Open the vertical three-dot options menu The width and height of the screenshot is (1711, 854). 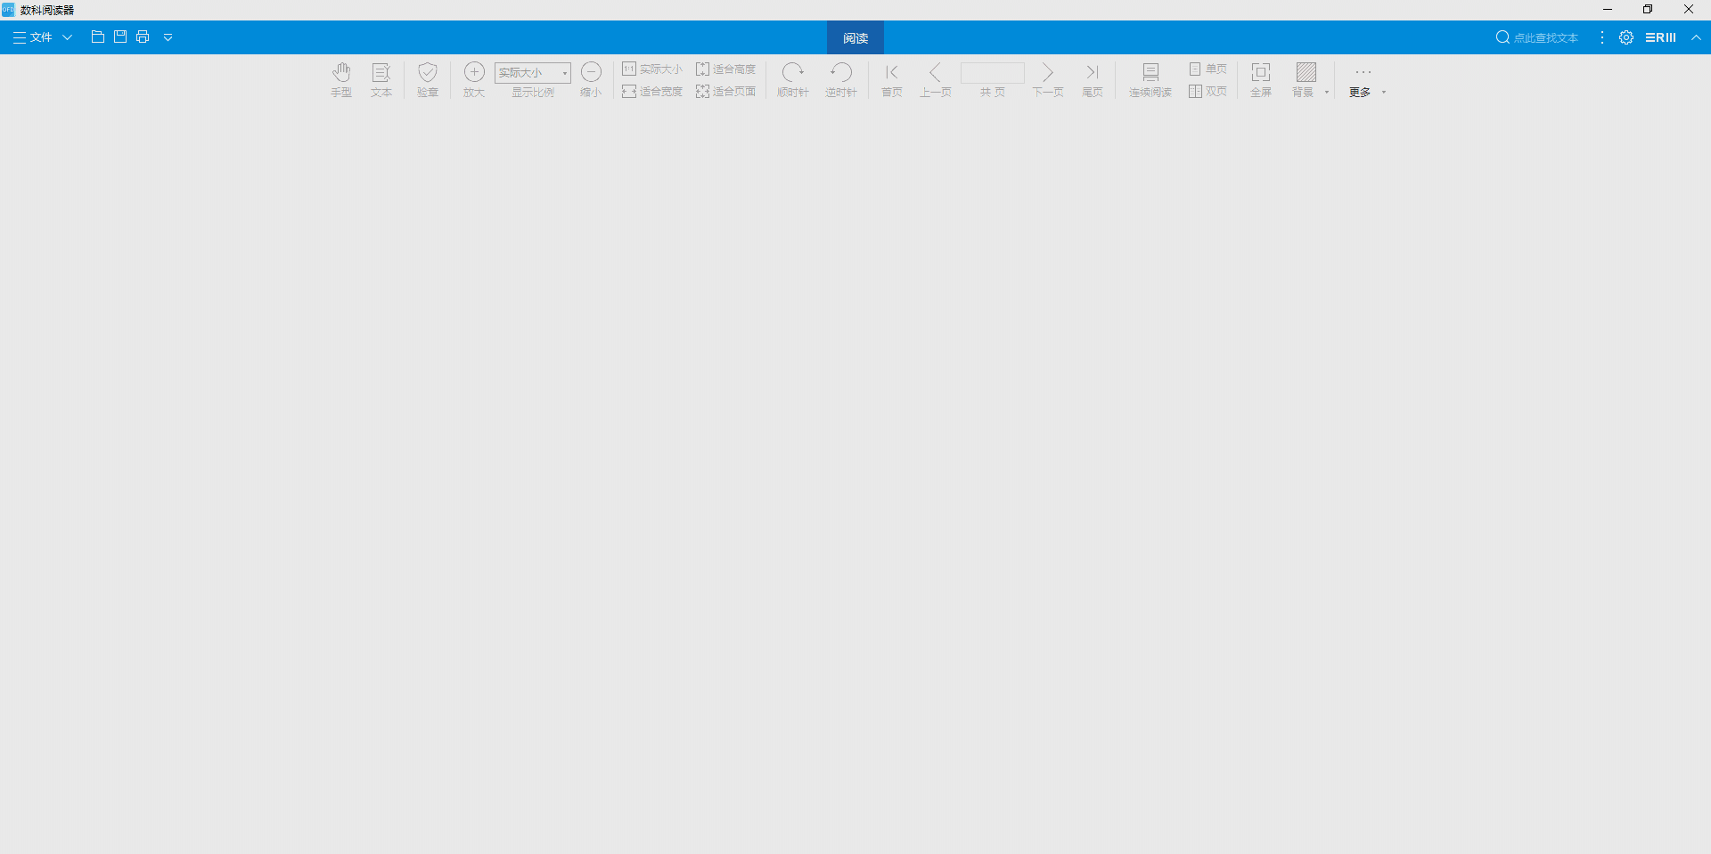(x=1602, y=37)
